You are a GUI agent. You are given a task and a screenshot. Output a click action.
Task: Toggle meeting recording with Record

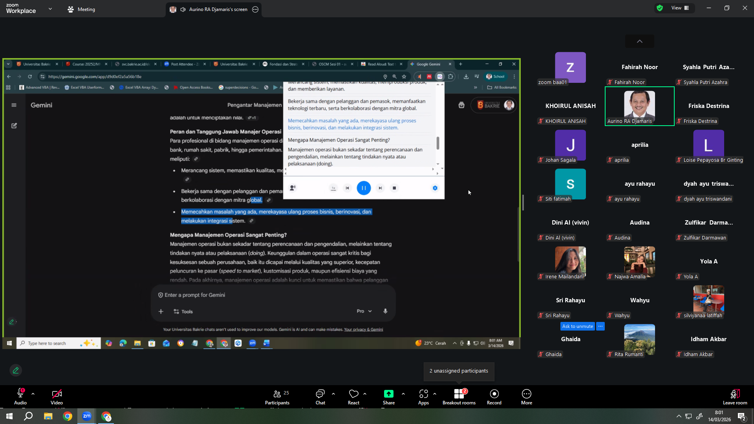point(494,397)
